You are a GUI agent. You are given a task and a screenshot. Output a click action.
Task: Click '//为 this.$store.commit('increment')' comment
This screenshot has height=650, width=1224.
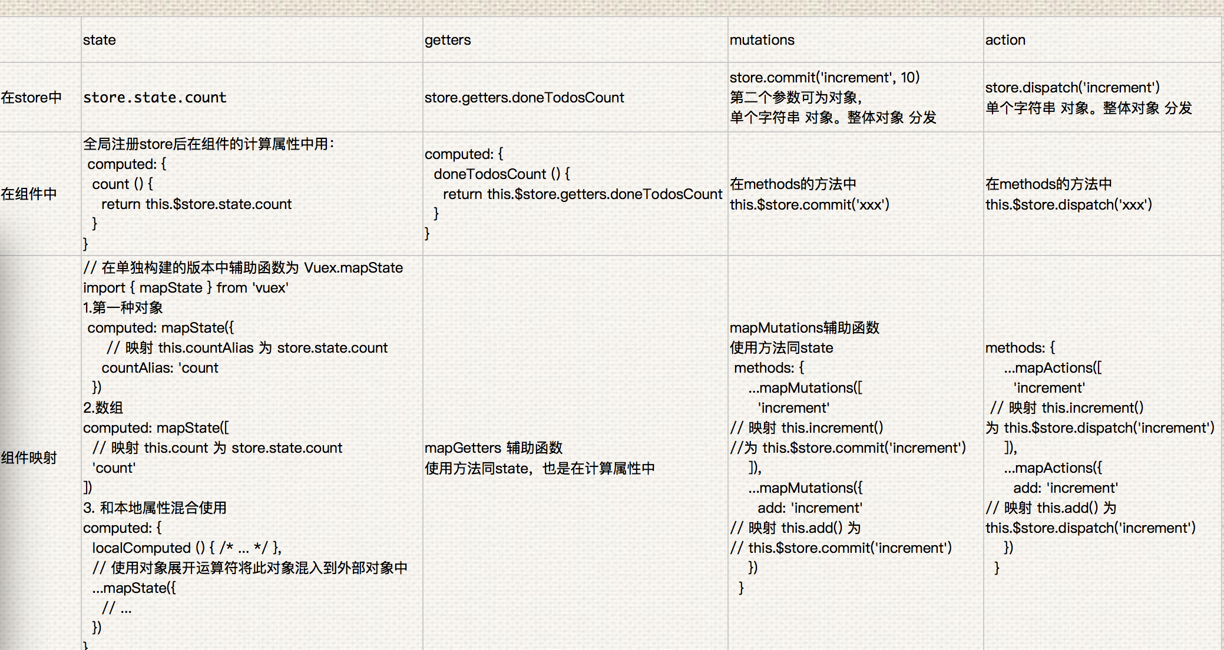click(x=848, y=448)
